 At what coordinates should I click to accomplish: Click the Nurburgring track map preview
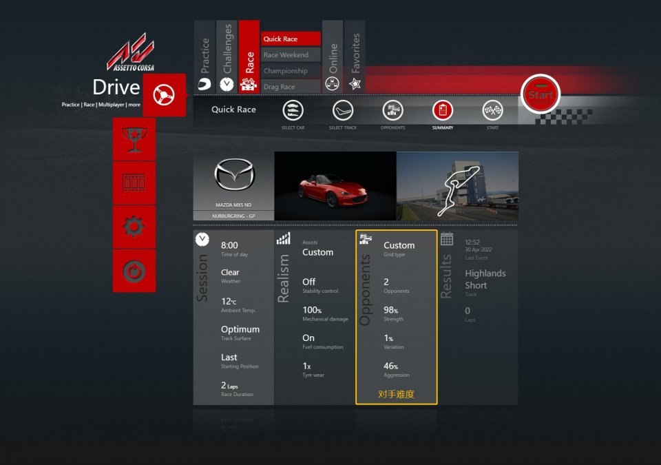coord(457,186)
